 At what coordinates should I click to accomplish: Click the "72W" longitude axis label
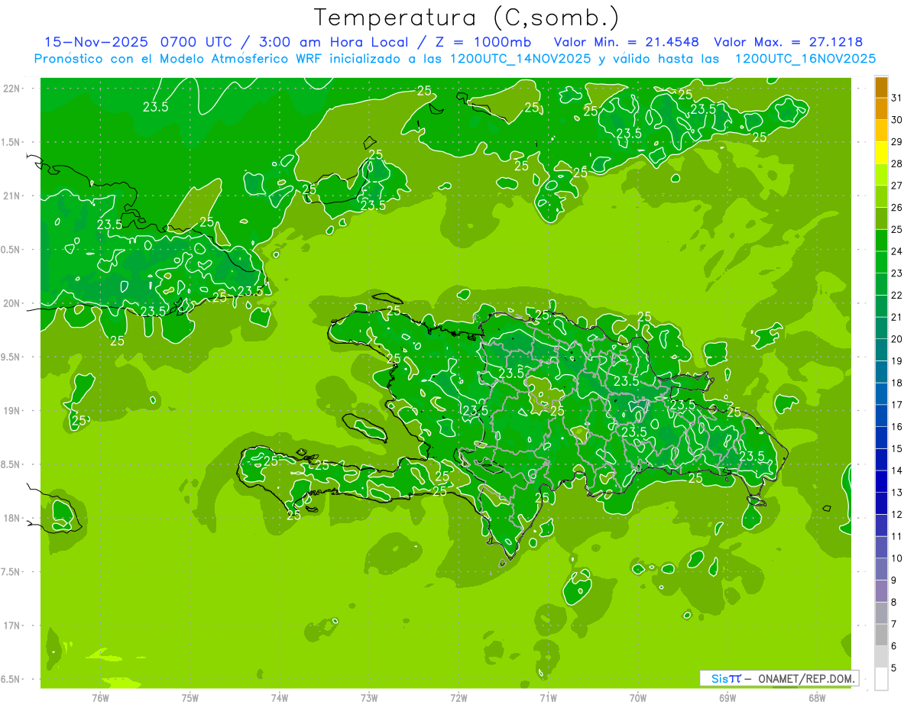[458, 697]
